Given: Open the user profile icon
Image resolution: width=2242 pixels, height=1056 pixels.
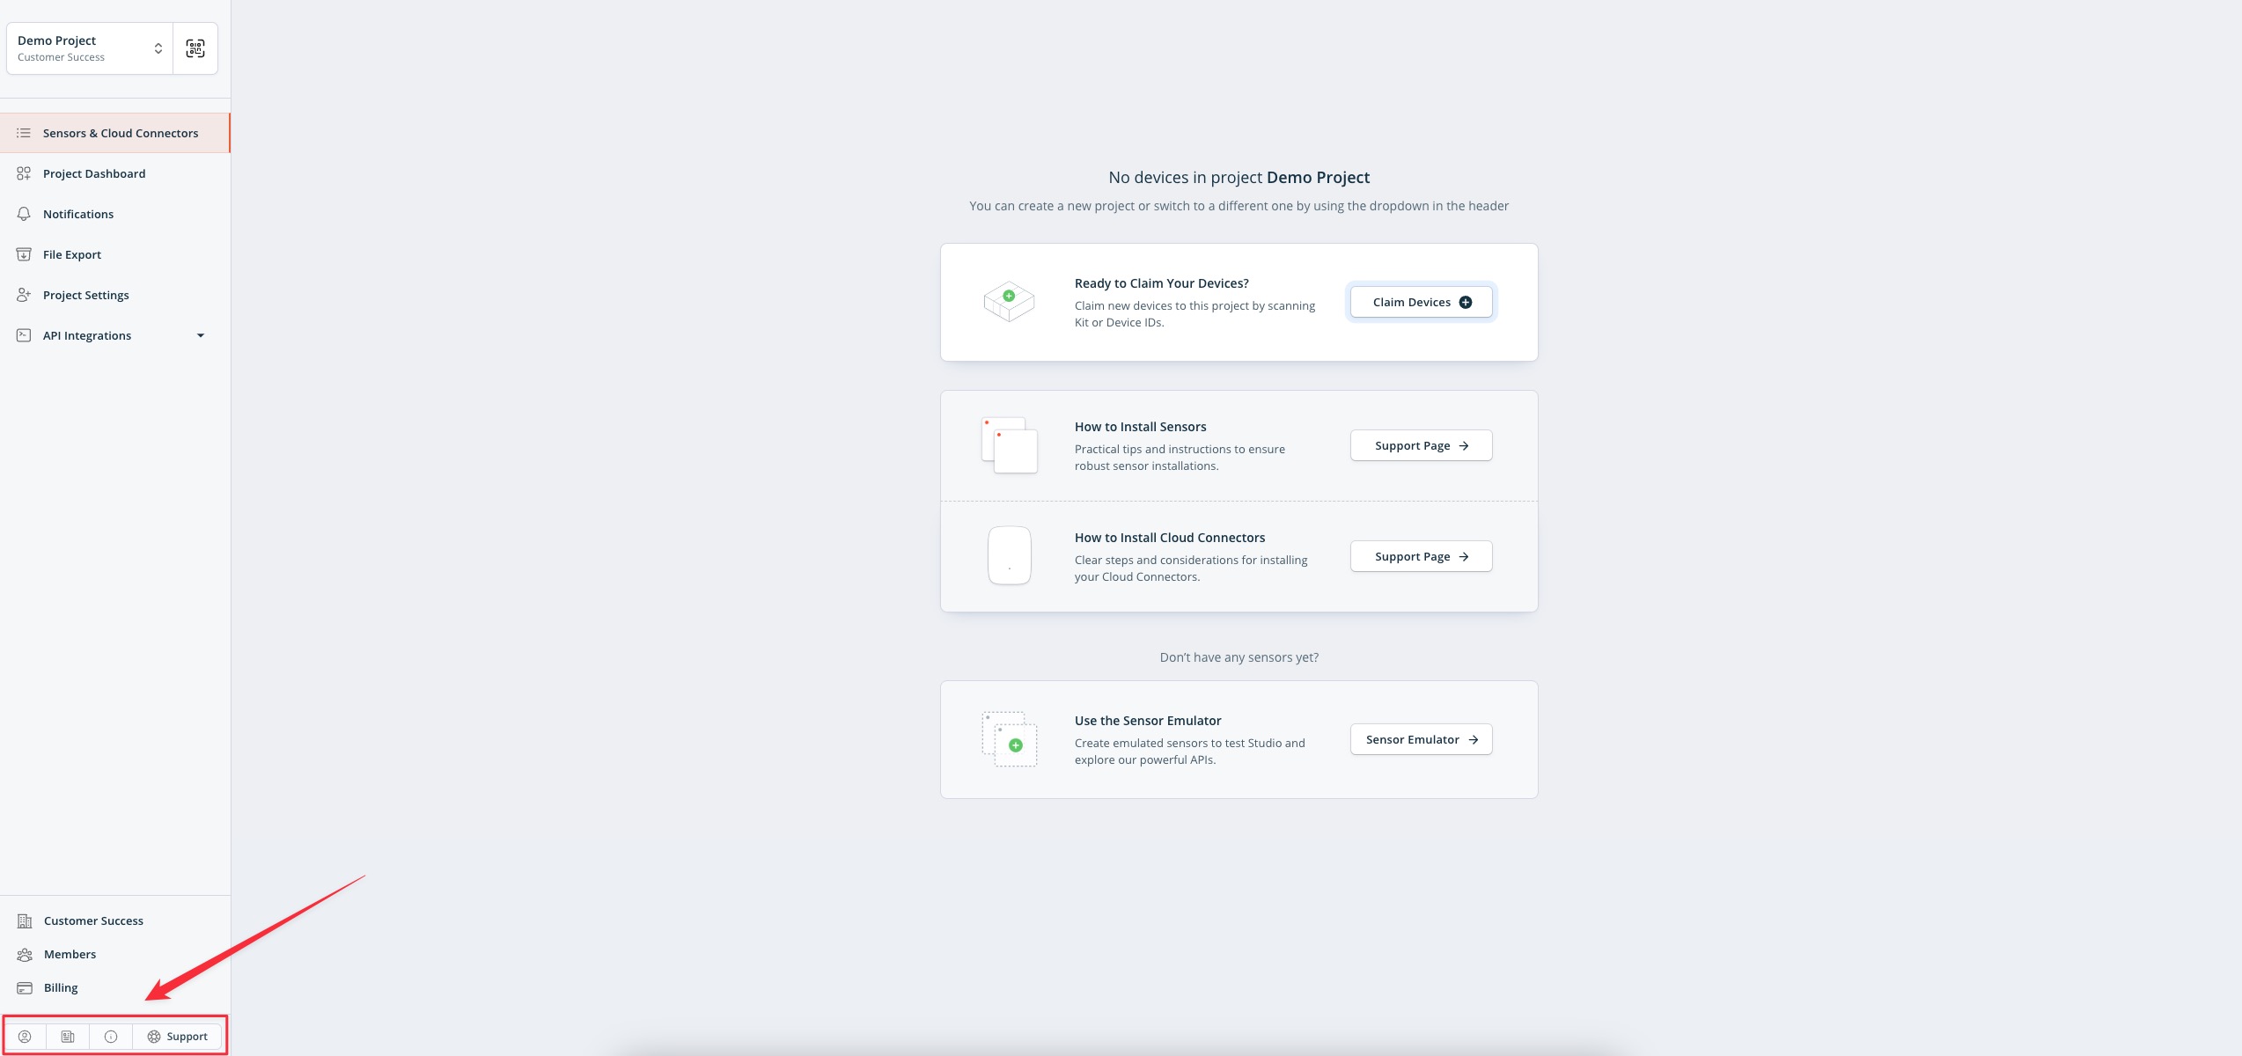Looking at the screenshot, I should pos(25,1037).
